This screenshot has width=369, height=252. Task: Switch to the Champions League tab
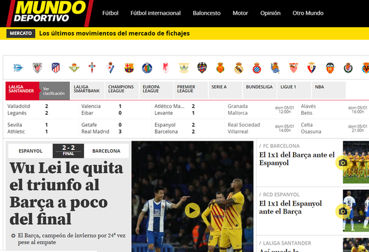pyautogui.click(x=121, y=89)
